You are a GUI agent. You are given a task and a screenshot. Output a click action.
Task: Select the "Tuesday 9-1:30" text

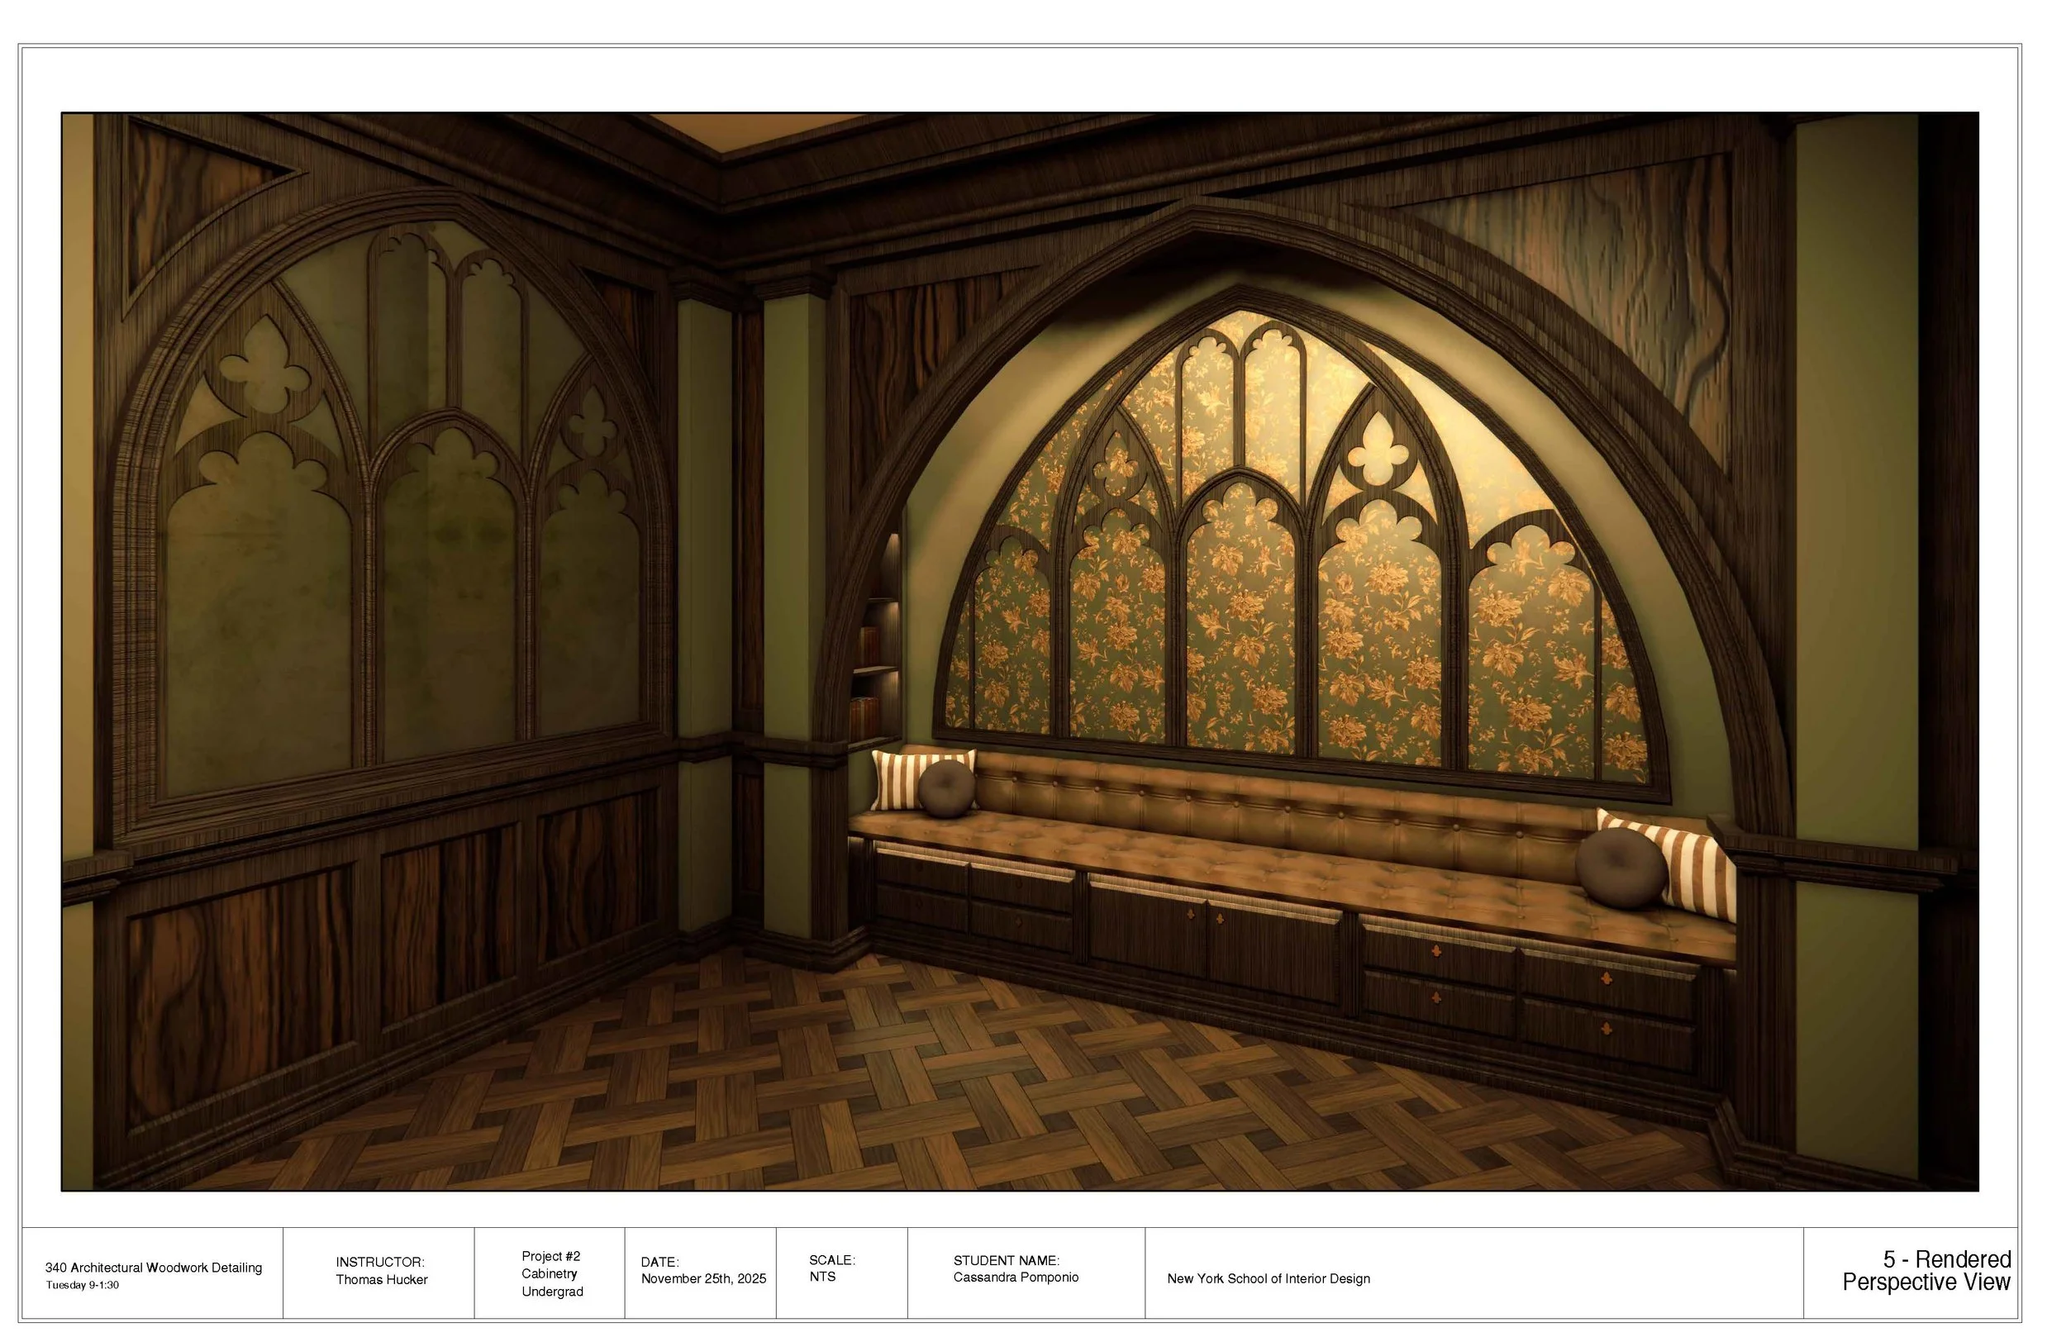pos(83,1285)
